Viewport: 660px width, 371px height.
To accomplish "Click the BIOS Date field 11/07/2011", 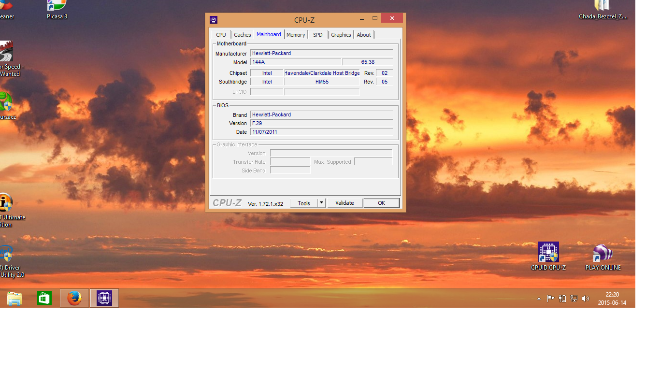I will pyautogui.click(x=321, y=132).
